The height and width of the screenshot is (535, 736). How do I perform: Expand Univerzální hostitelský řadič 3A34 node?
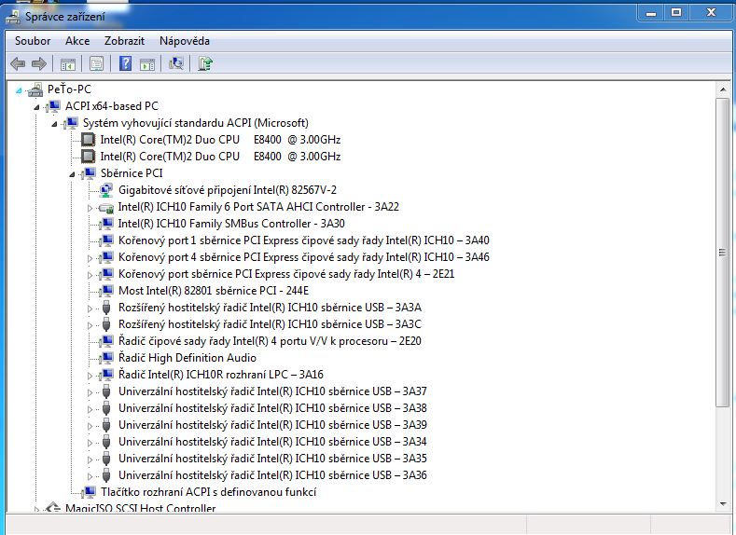pyautogui.click(x=90, y=442)
